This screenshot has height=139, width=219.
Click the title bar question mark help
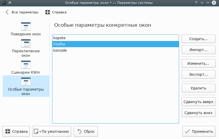[196, 3]
